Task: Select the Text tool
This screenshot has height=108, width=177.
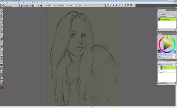Action: click(2, 40)
